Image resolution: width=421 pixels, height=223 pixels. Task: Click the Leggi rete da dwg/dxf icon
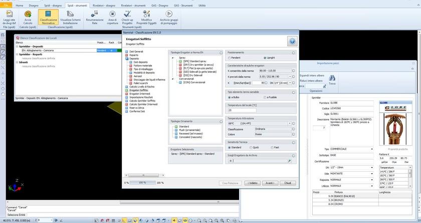click(x=9, y=15)
